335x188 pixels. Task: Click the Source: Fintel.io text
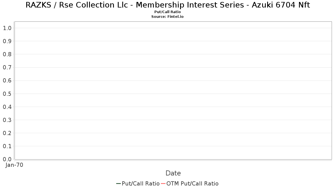click(167, 17)
